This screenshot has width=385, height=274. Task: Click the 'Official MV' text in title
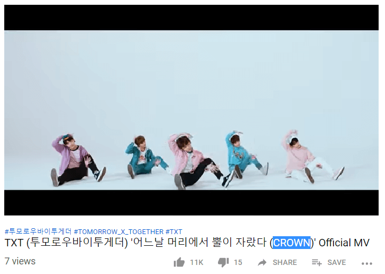(x=344, y=243)
